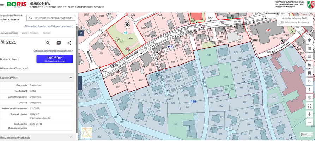The height and width of the screenshot is (141, 315).
Task: Zoom in with the plus button
Action: 309,114
